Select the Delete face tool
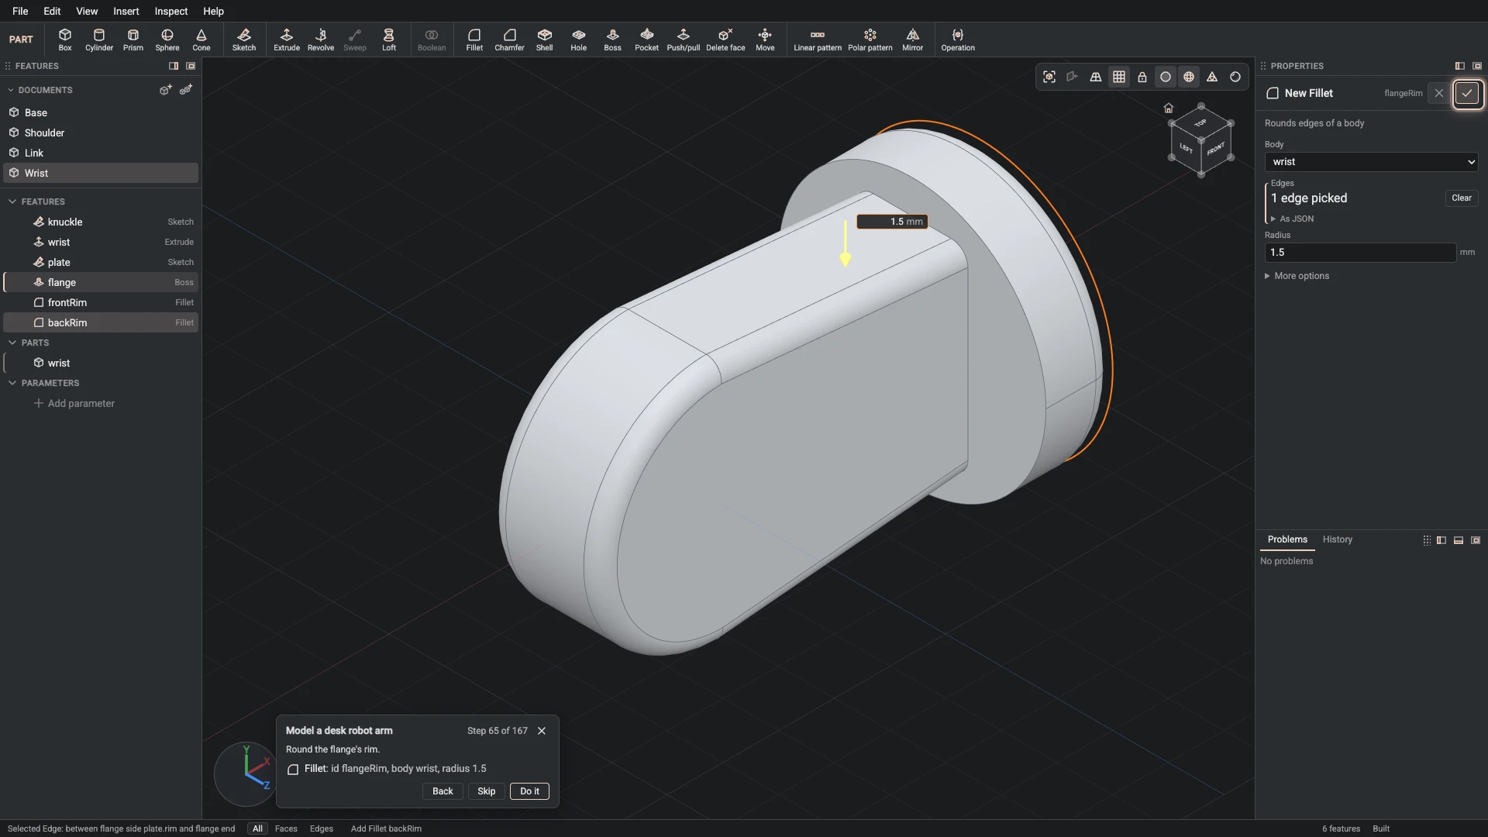The width and height of the screenshot is (1488, 837). pos(726,40)
